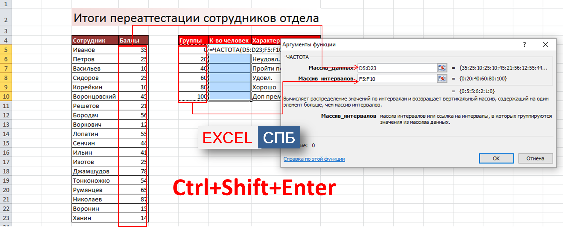Click the Группы header cell
The height and width of the screenshot is (227, 563).
coord(193,40)
